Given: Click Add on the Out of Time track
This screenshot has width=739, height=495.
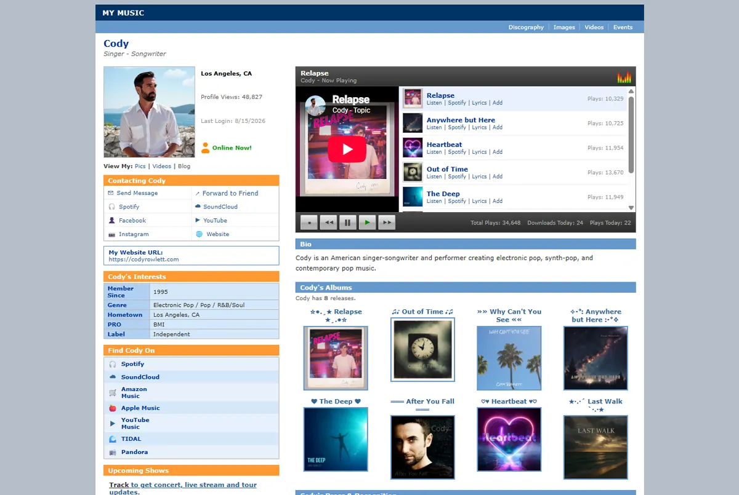Looking at the screenshot, I should click(x=498, y=176).
